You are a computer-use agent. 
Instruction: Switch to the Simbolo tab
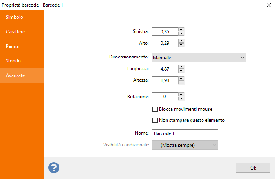point(15,17)
